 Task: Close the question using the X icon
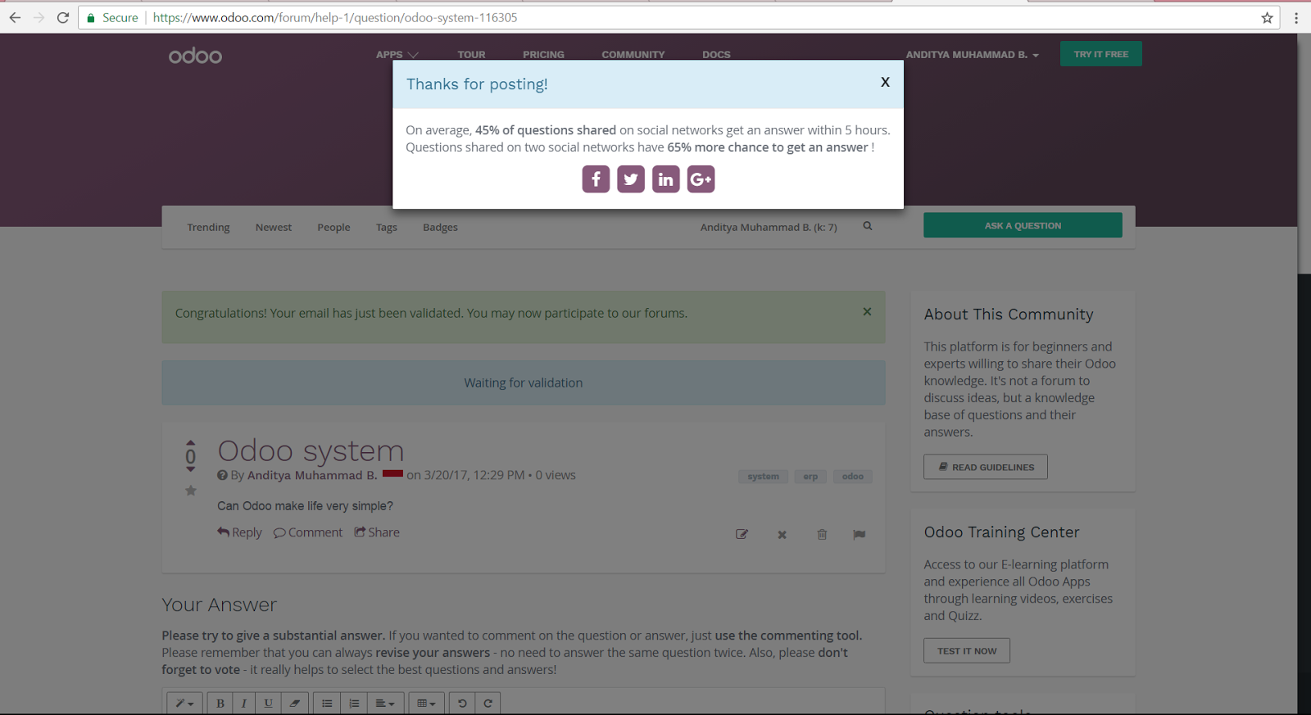pos(782,535)
